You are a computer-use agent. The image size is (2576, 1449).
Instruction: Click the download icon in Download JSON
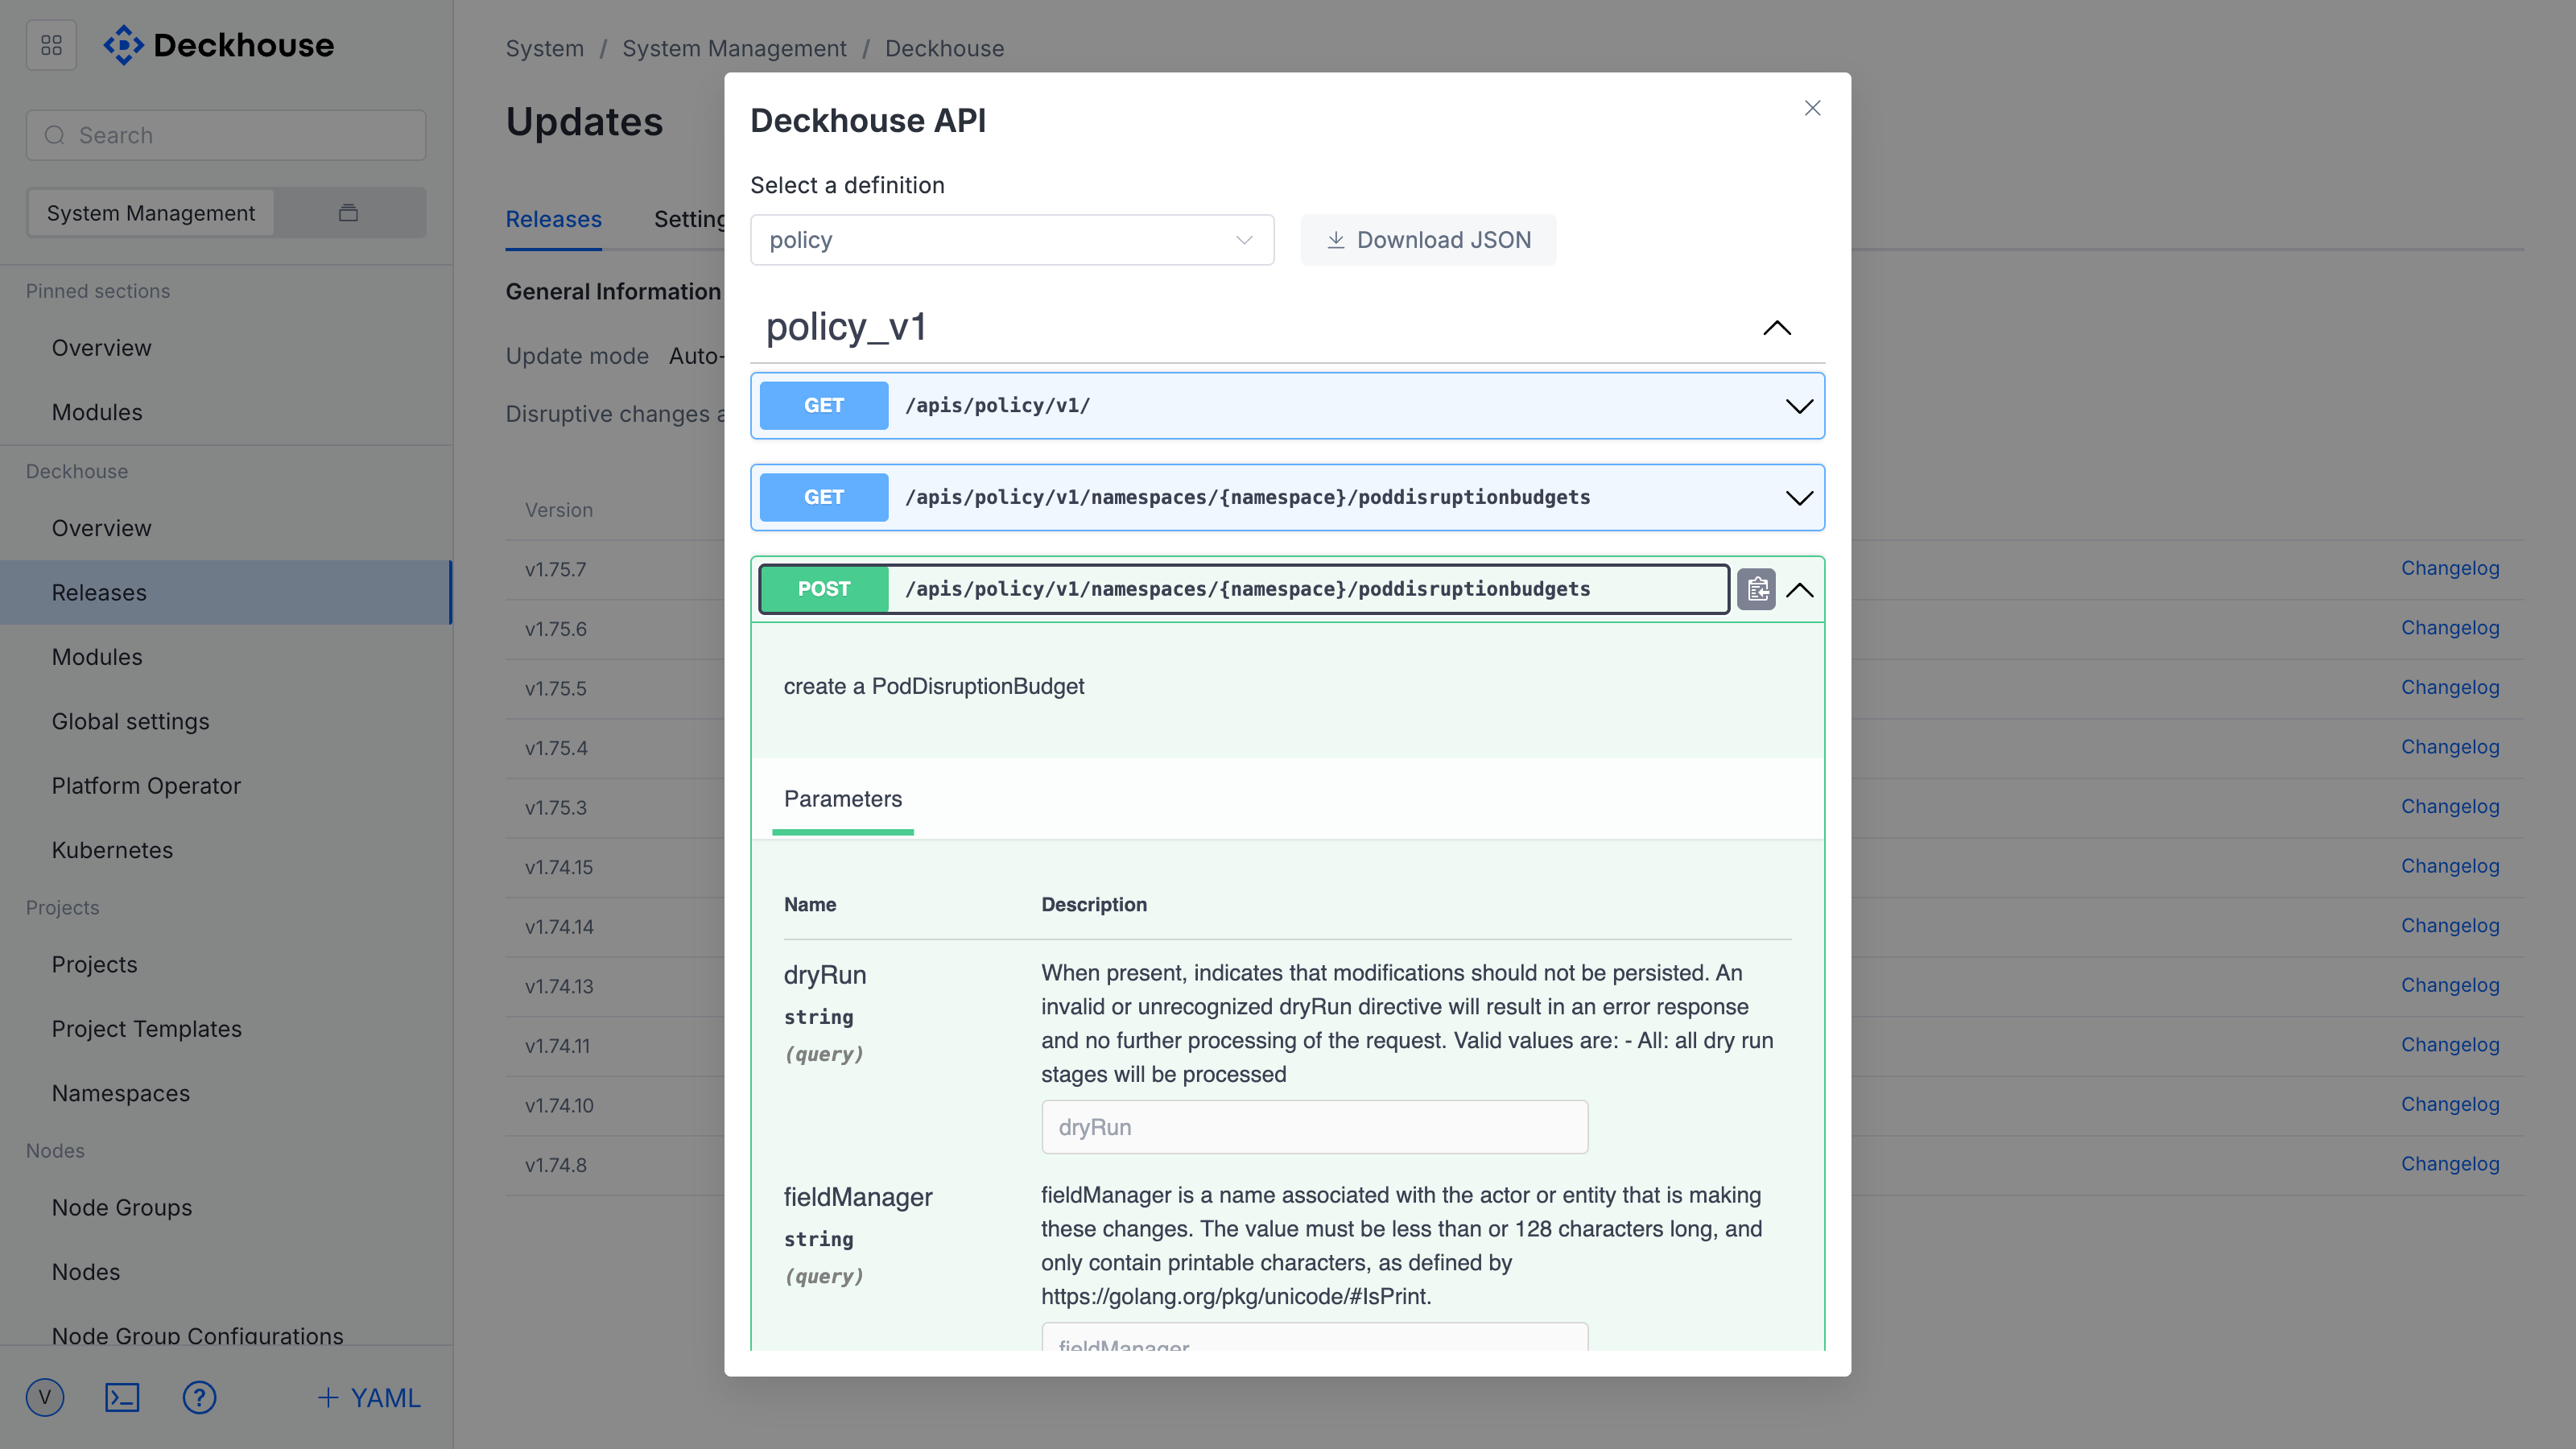[x=1335, y=240]
